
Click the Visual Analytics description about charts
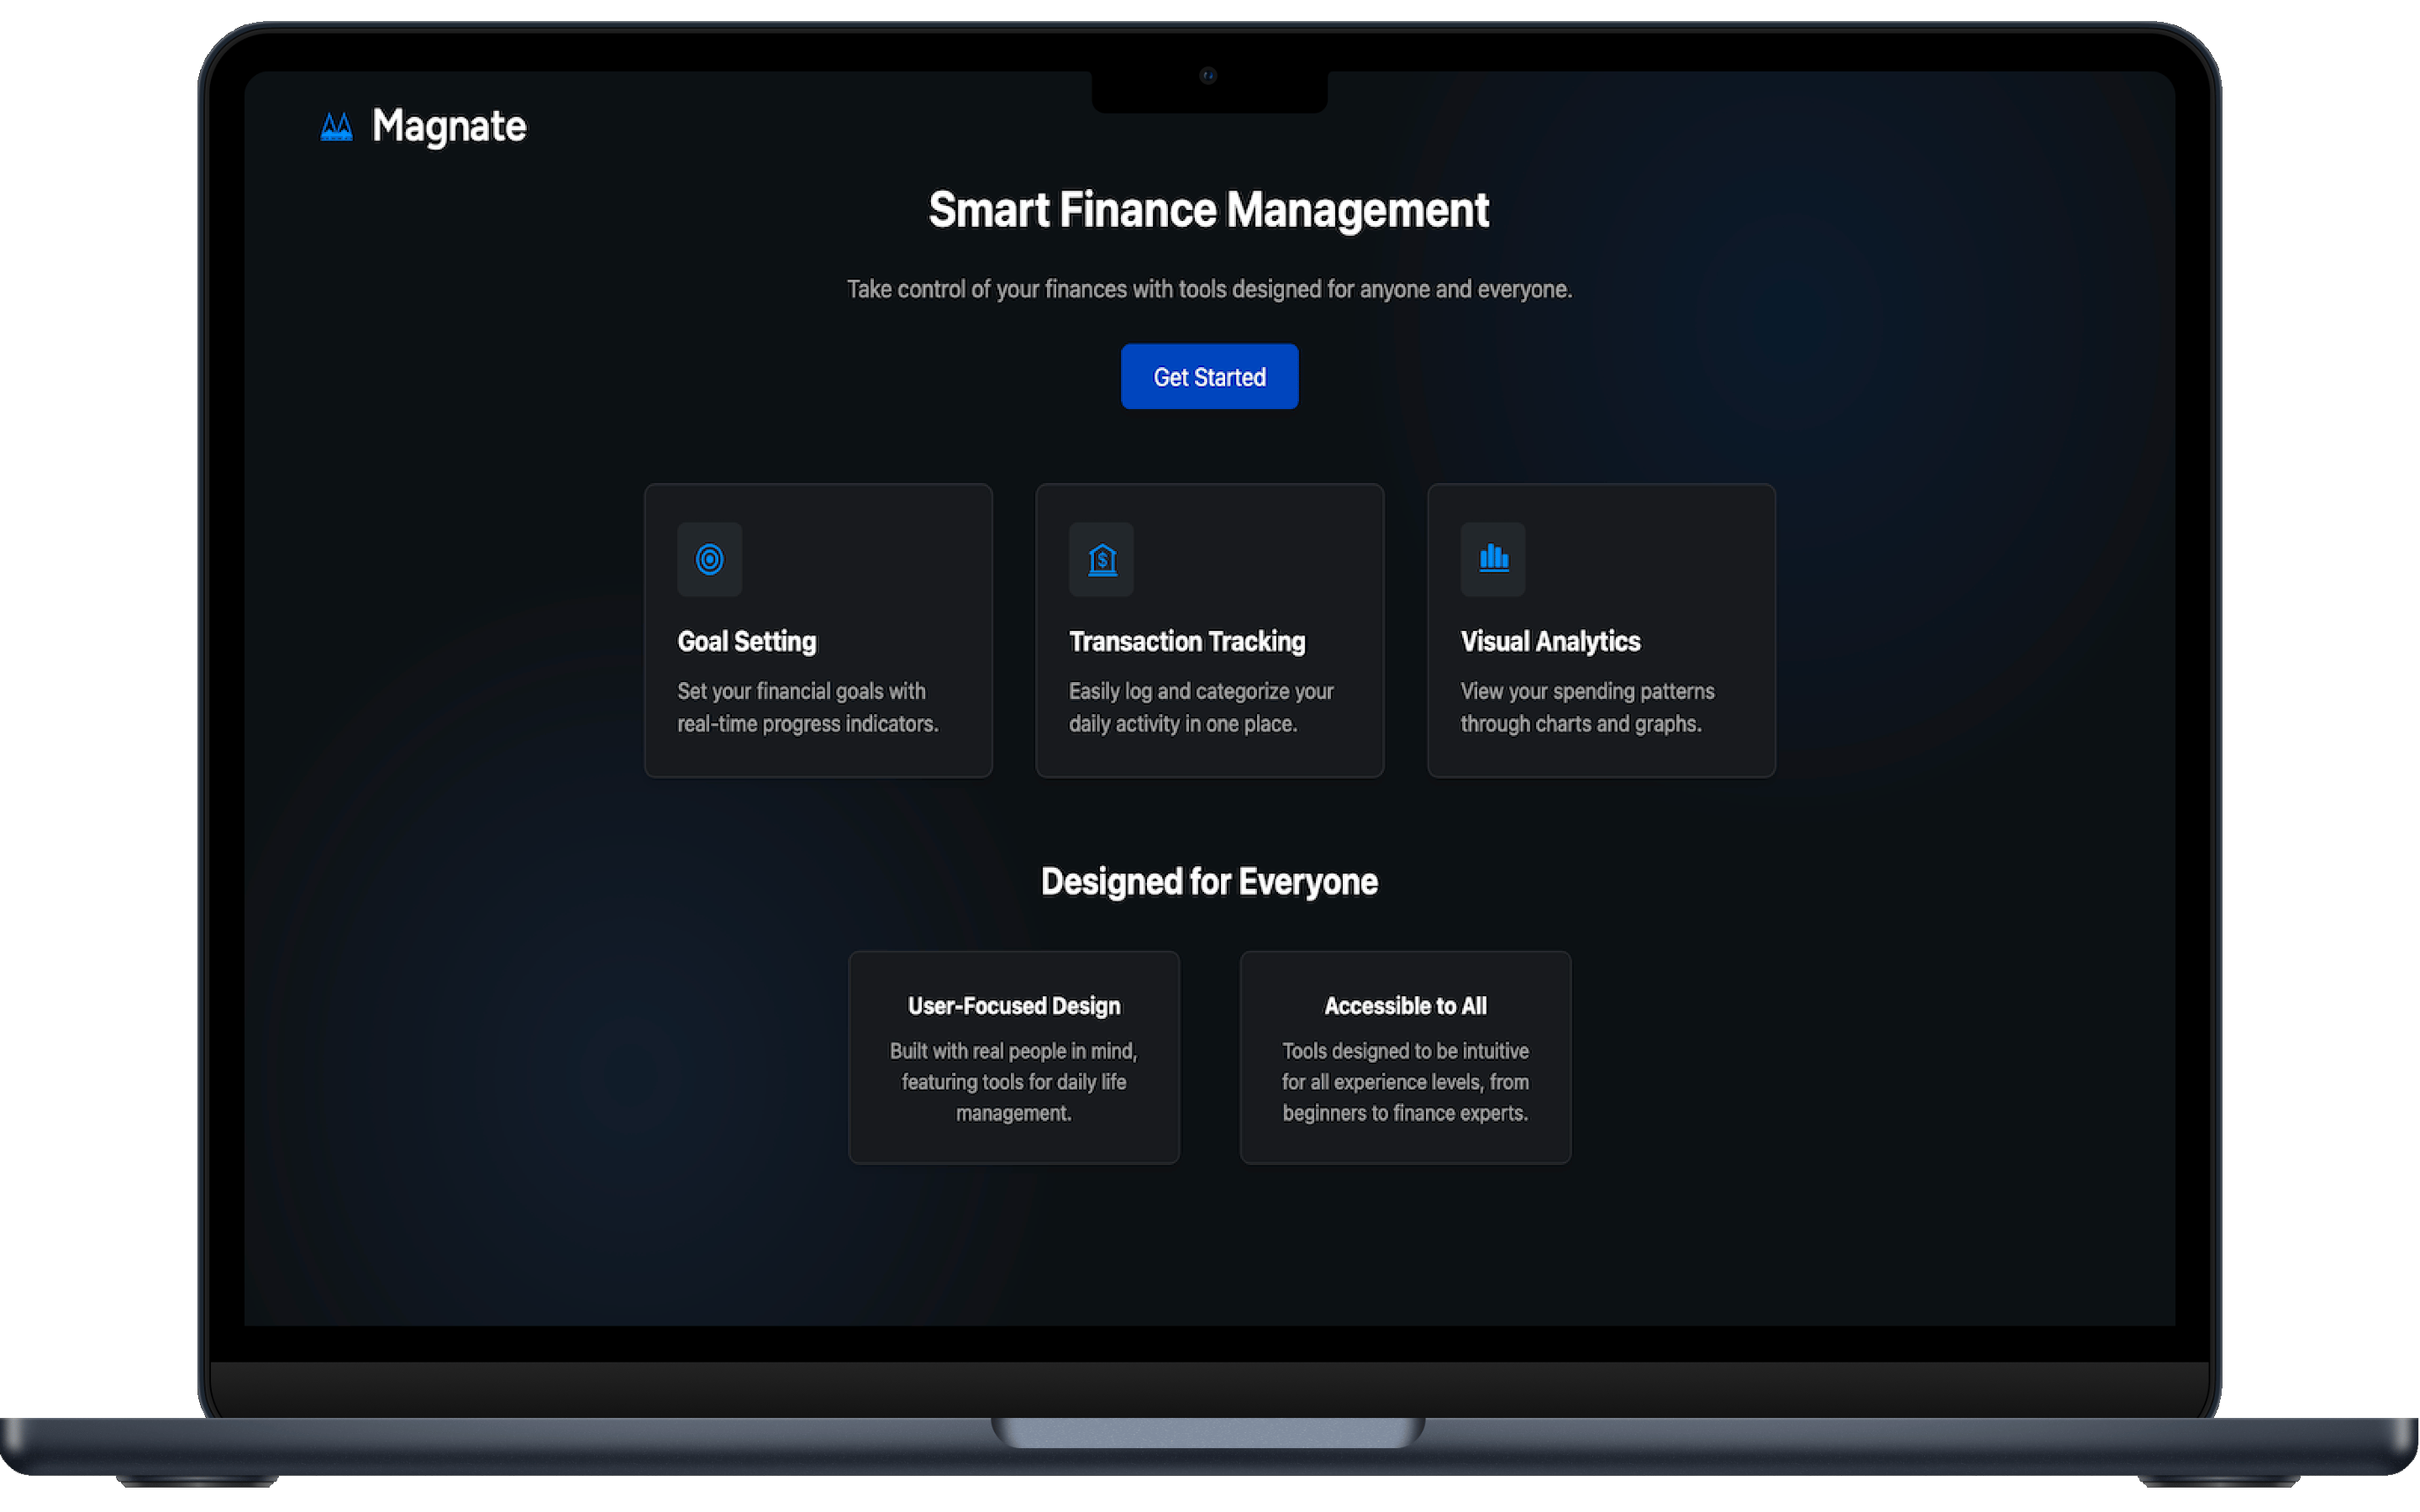[x=1587, y=707]
